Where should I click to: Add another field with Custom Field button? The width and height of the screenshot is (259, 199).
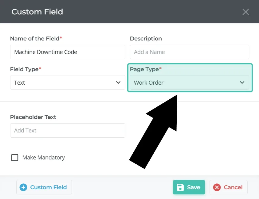click(44, 187)
